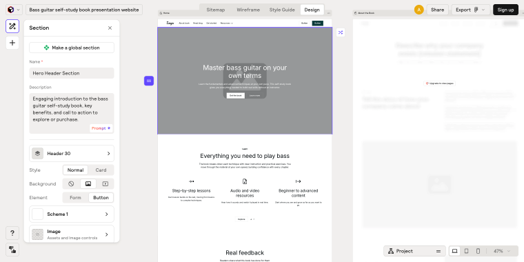Image resolution: width=524 pixels, height=262 pixels.
Task: Choose video background option
Action: click(105, 184)
